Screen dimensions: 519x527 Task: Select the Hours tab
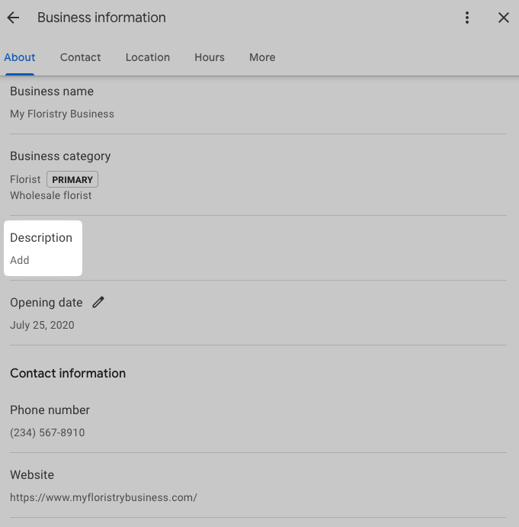pos(210,57)
